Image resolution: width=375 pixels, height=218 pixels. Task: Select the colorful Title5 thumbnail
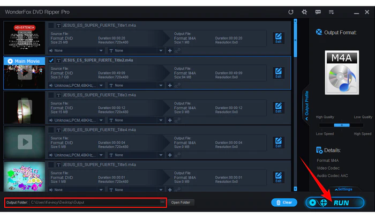point(25,176)
